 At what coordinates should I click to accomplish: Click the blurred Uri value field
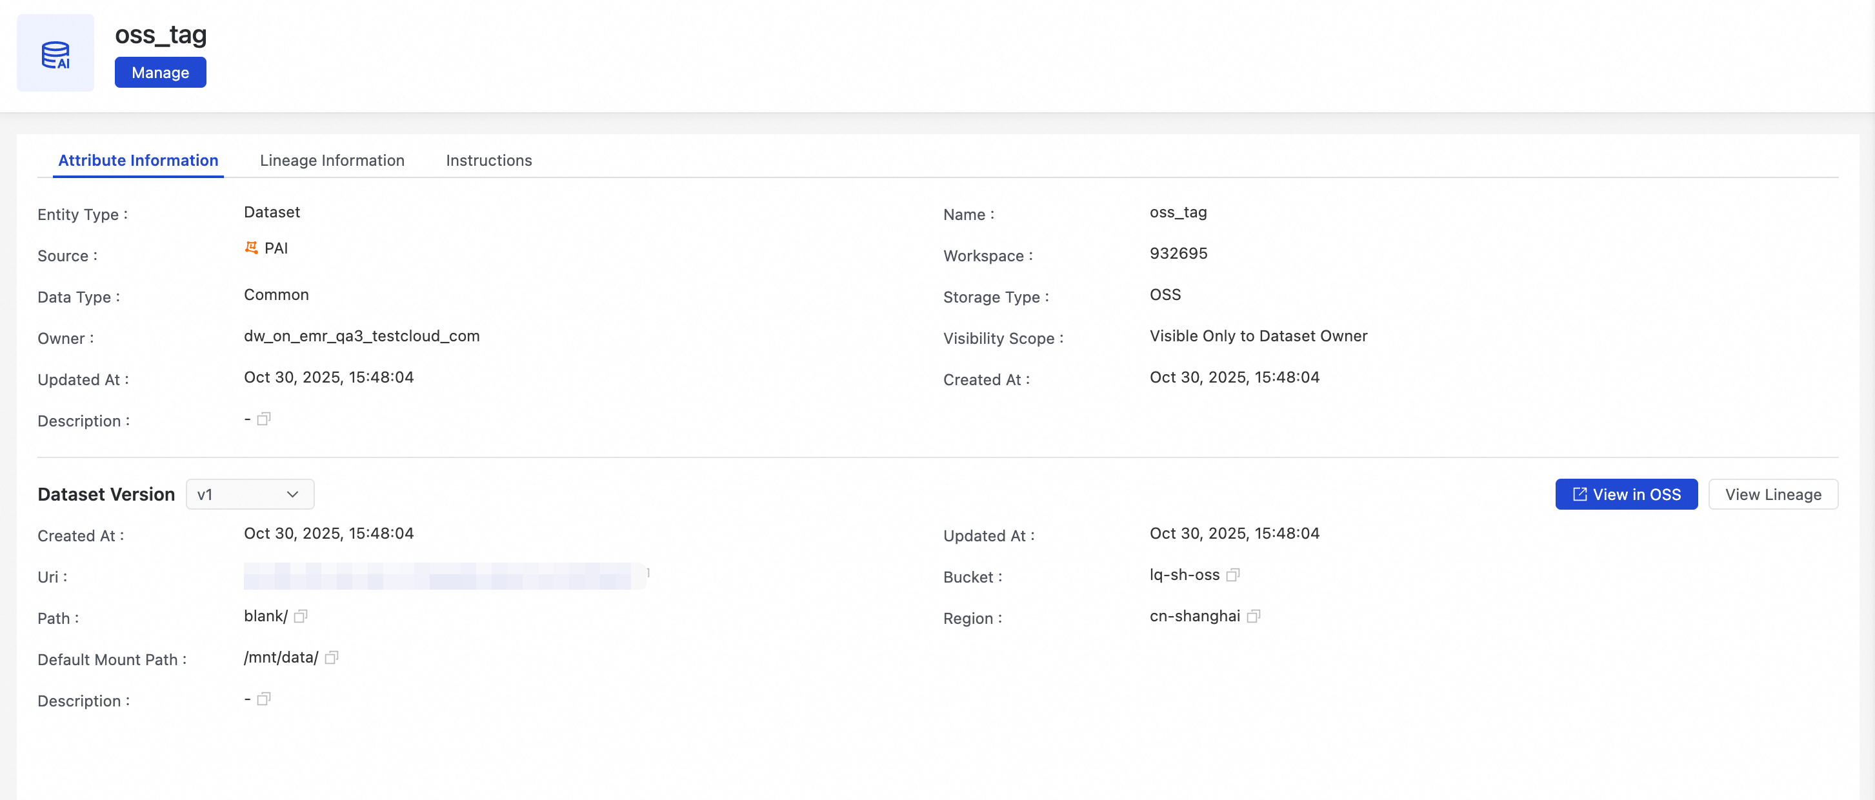pos(444,575)
